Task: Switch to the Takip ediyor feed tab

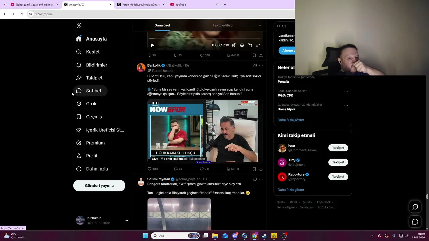Action: point(223,25)
